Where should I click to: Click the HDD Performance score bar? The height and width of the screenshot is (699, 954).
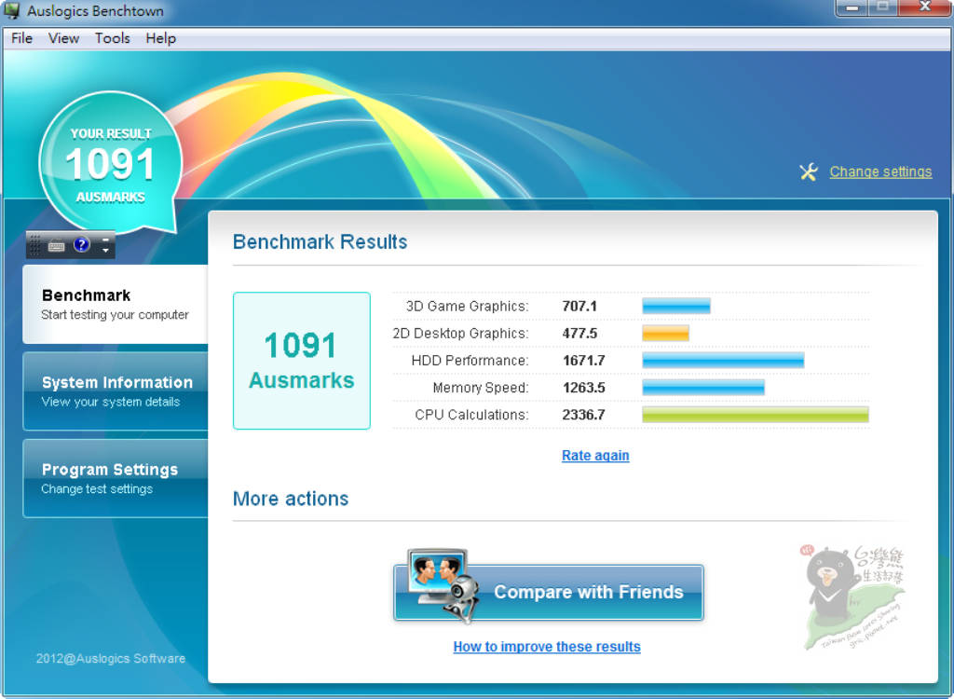pyautogui.click(x=723, y=361)
